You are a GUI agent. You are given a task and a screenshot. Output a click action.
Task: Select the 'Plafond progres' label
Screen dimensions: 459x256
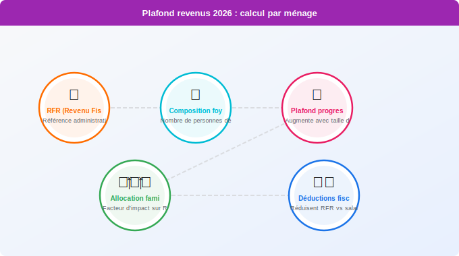click(317, 110)
